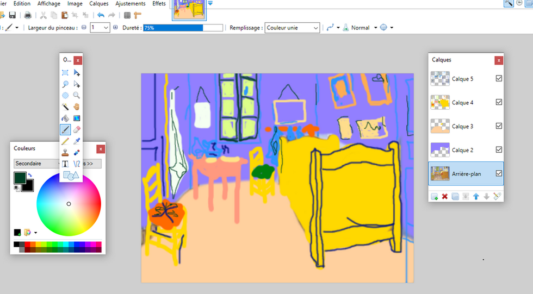This screenshot has height=294, width=533.
Task: Select the Color Picker eyedropper tool
Action: [77, 141]
